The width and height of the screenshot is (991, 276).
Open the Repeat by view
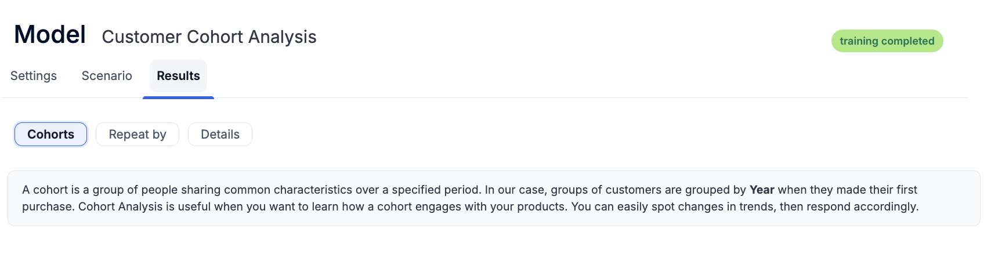coord(138,135)
